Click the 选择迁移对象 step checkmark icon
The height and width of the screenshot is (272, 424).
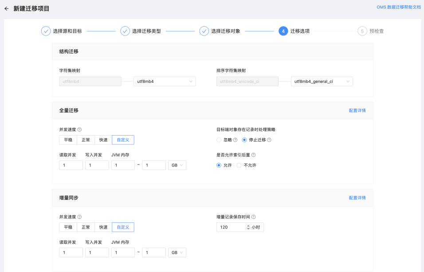click(x=204, y=31)
